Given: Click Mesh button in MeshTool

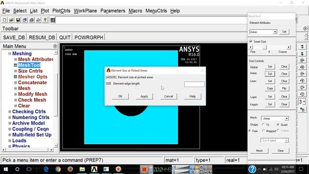Looking at the screenshot, I should coord(259,150).
